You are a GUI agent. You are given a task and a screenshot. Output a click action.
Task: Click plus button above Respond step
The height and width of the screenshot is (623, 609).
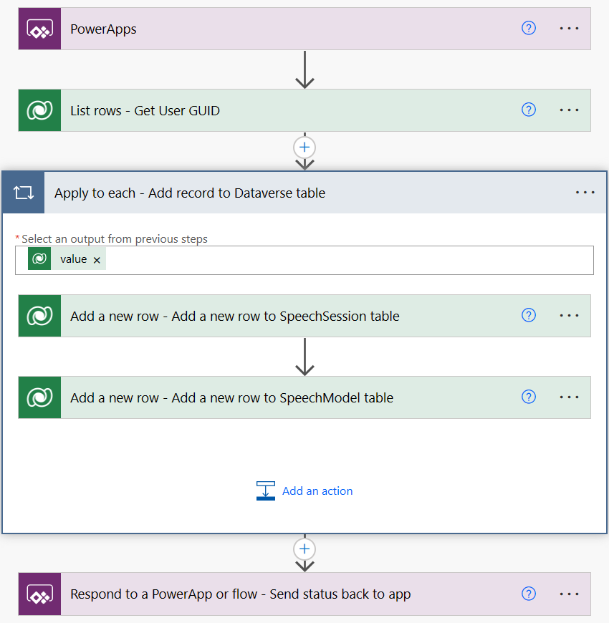click(304, 549)
